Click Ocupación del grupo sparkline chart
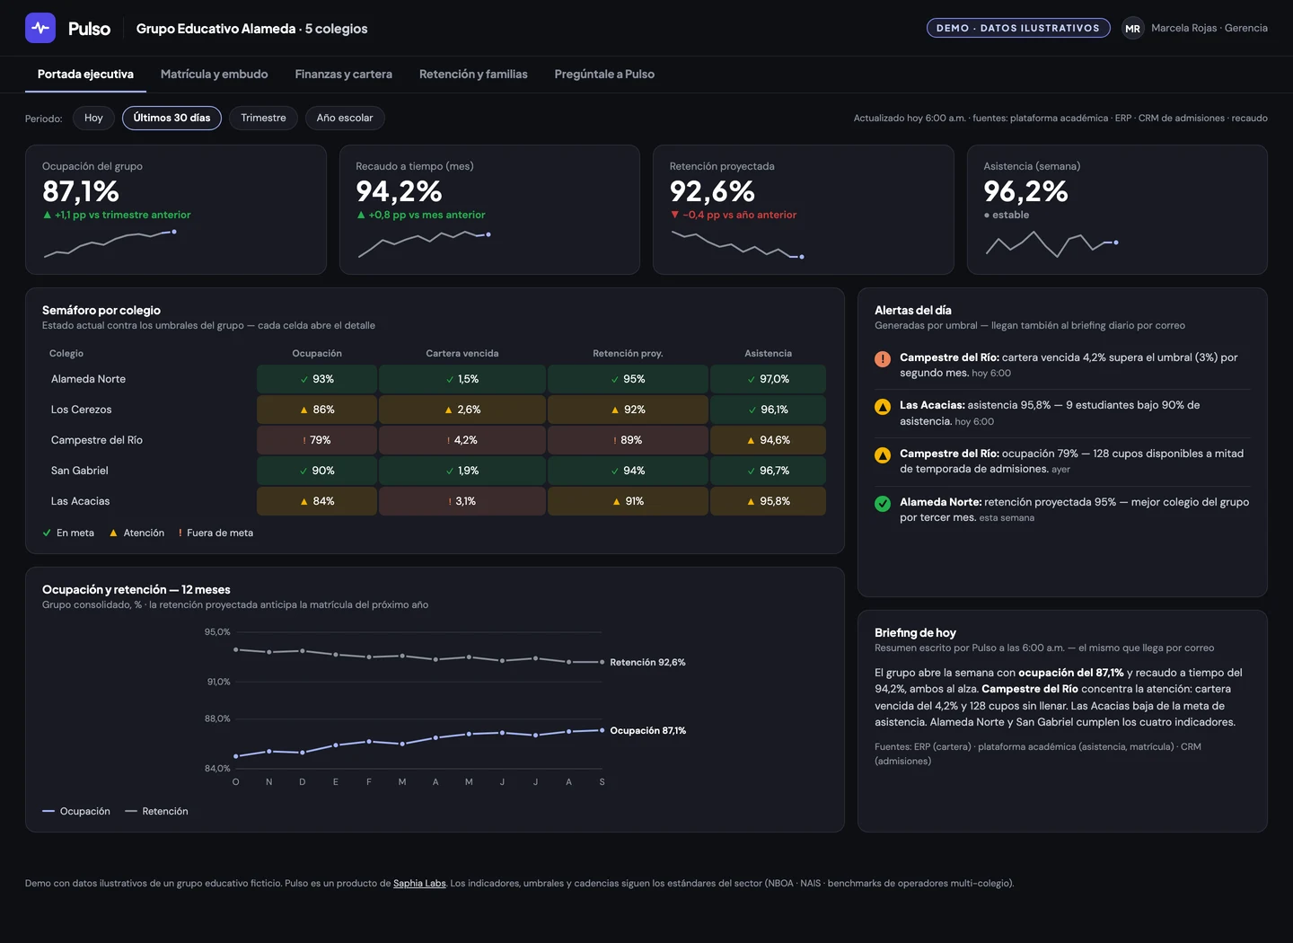Image resolution: width=1293 pixels, height=943 pixels. point(110,243)
